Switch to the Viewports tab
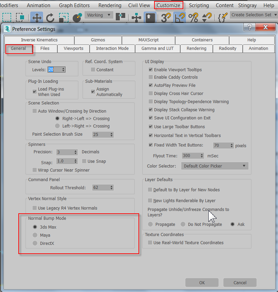Screen dimensions: 278x292 coord(73,48)
